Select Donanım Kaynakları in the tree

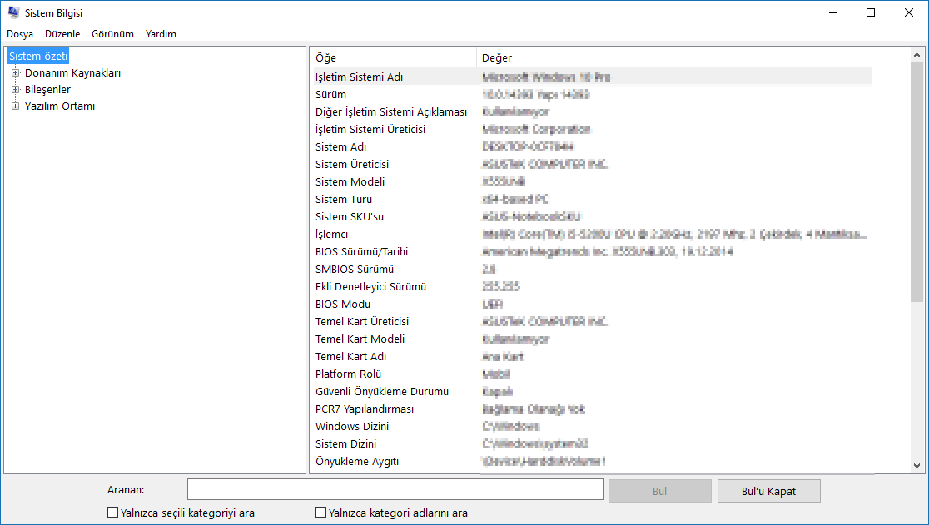(73, 73)
